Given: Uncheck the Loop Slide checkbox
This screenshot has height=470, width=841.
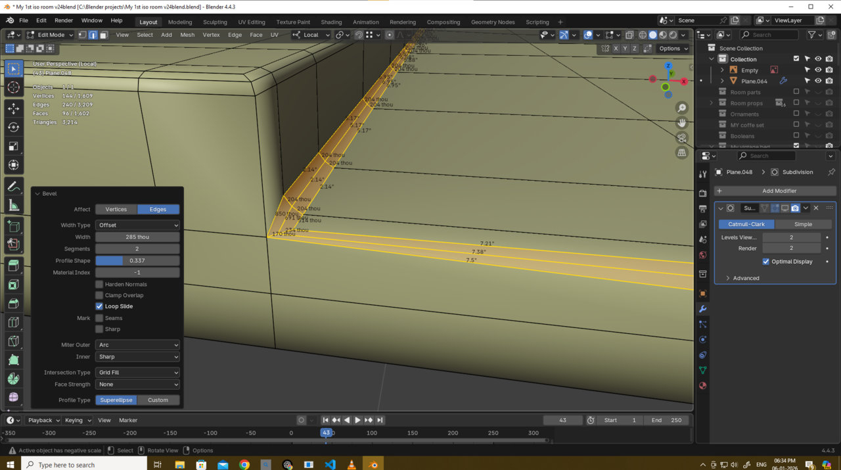Looking at the screenshot, I should pos(99,306).
